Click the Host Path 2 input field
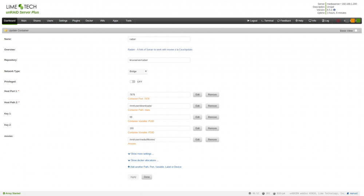The image size is (364, 196). point(159,106)
